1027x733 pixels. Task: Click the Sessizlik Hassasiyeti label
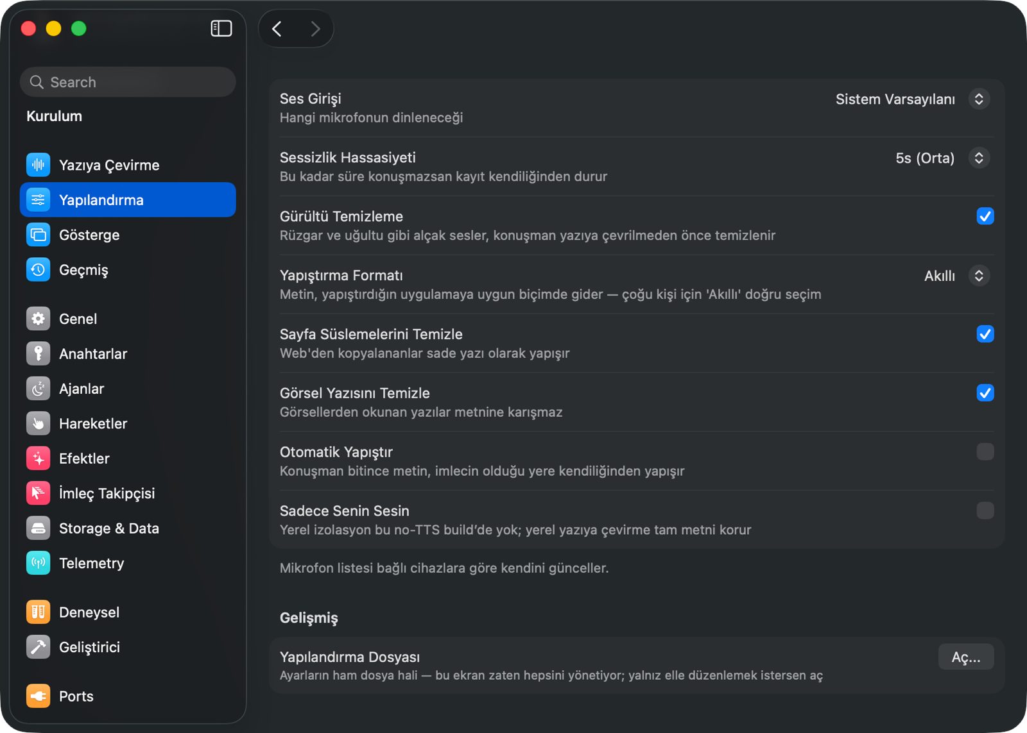click(x=348, y=158)
